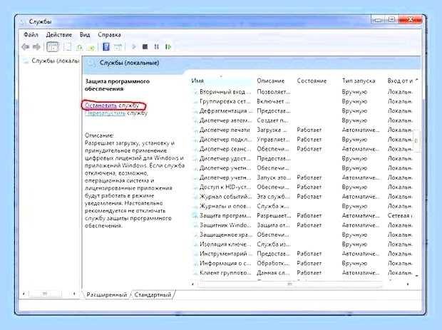Select the Информация о с... service row

303,263
